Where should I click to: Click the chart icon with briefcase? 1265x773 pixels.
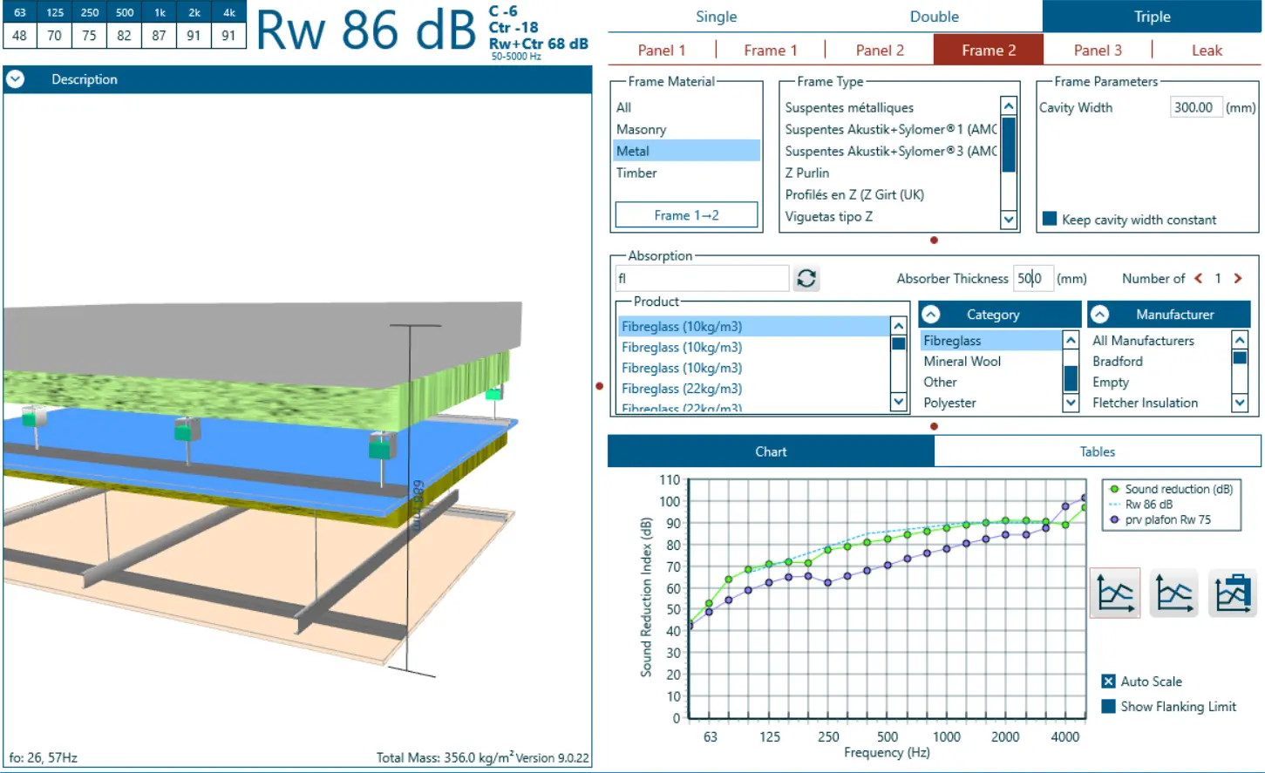(x=1232, y=593)
